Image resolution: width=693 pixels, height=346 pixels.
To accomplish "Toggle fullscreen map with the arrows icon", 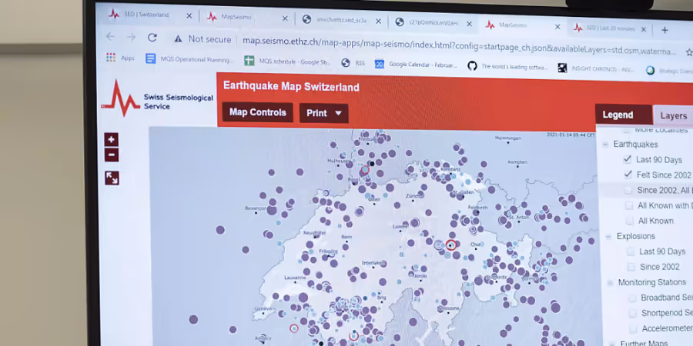I will (112, 178).
